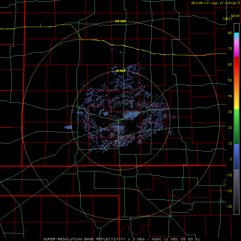
Task: Click the -10 value on the dBZ scale
Action: (x=229, y=175)
